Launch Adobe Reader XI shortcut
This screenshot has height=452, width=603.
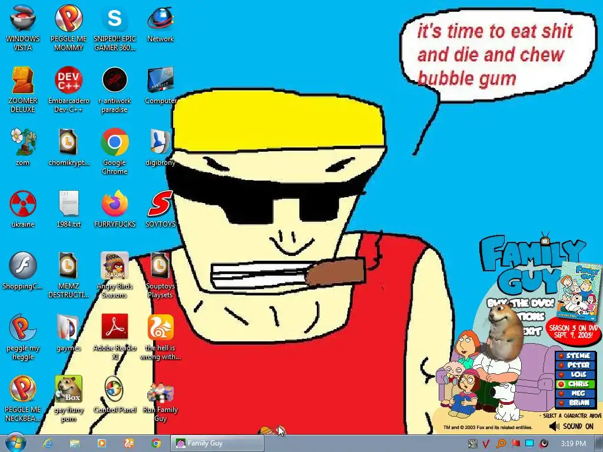[115, 337]
